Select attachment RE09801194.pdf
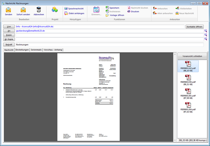 click(x=188, y=80)
